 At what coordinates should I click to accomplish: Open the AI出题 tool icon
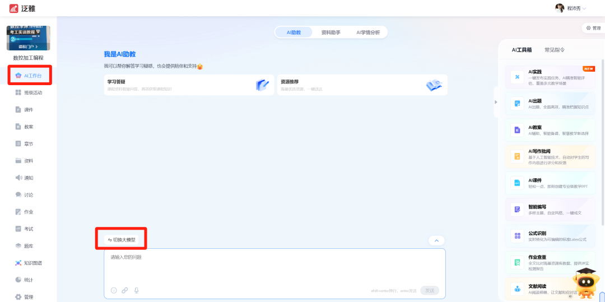click(x=517, y=103)
